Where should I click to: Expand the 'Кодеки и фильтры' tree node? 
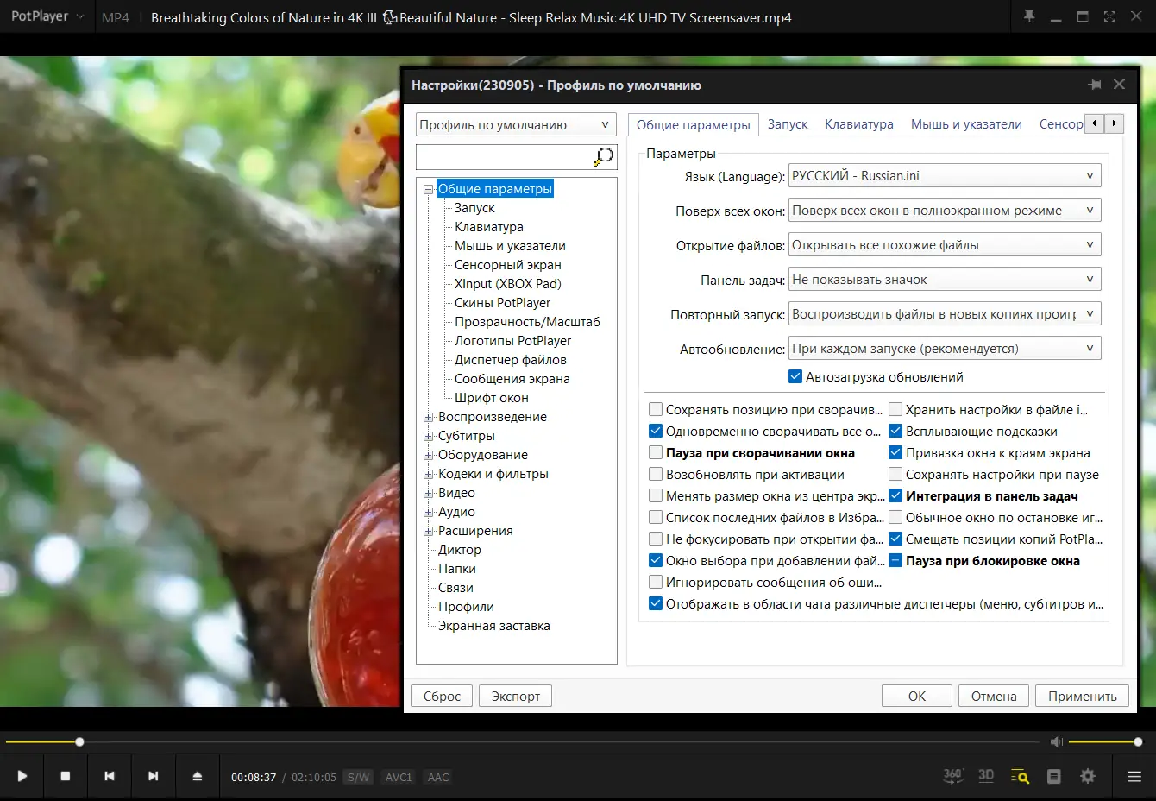(x=429, y=474)
